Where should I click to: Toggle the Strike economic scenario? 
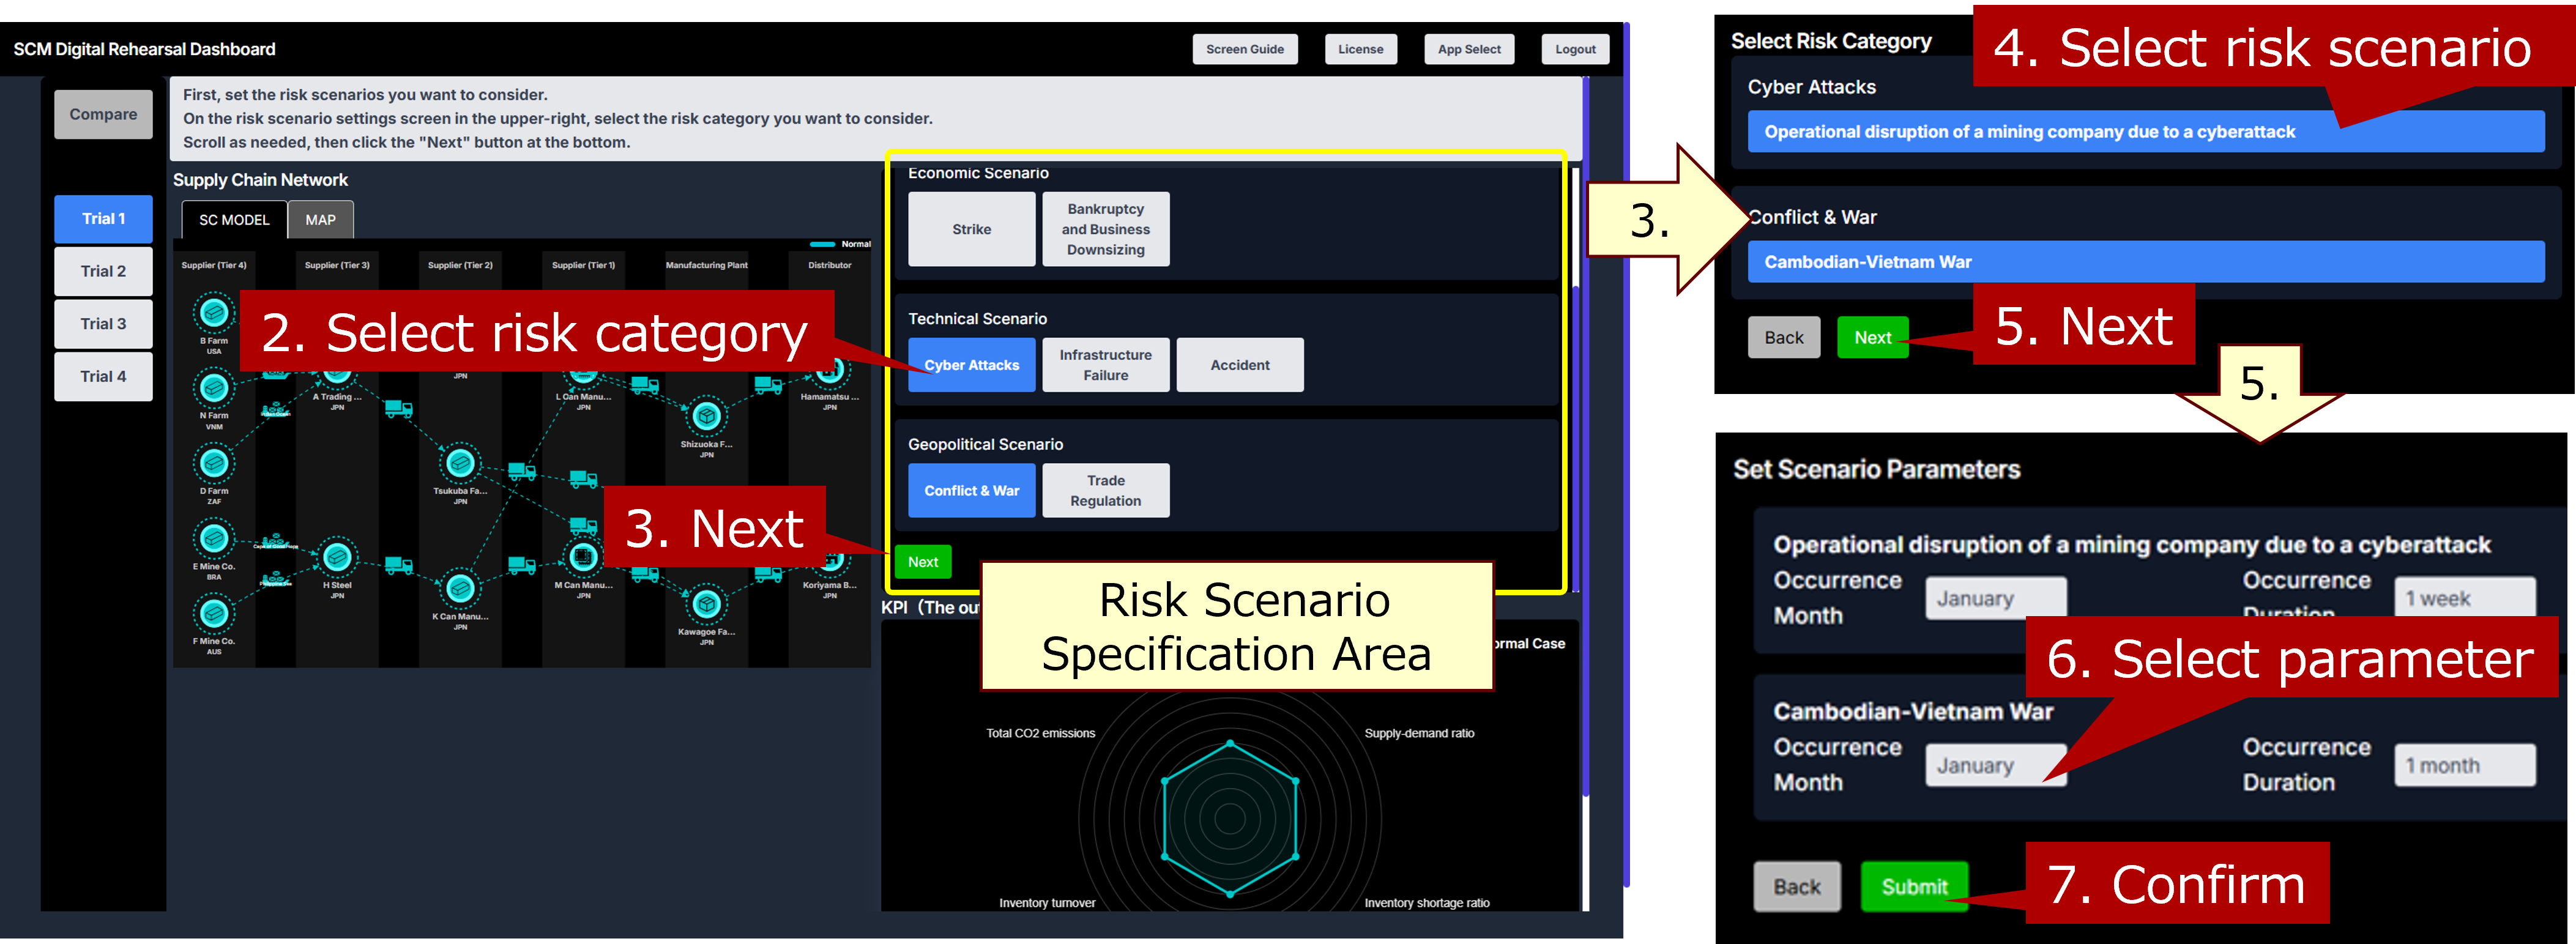[x=971, y=229]
